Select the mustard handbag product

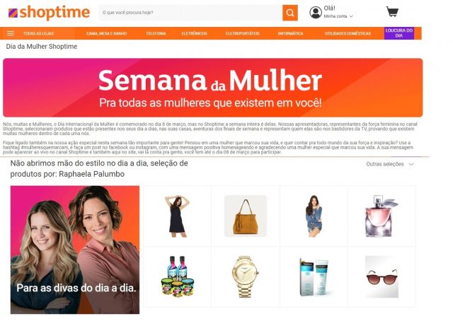point(246,216)
